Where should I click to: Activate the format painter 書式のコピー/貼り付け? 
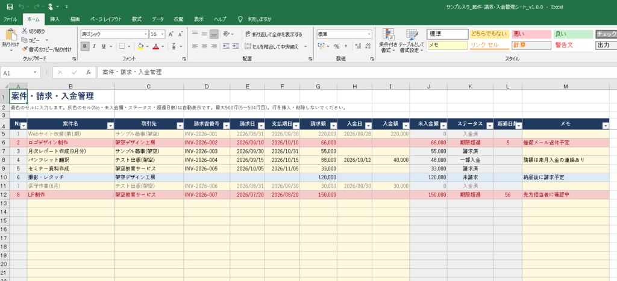46,49
